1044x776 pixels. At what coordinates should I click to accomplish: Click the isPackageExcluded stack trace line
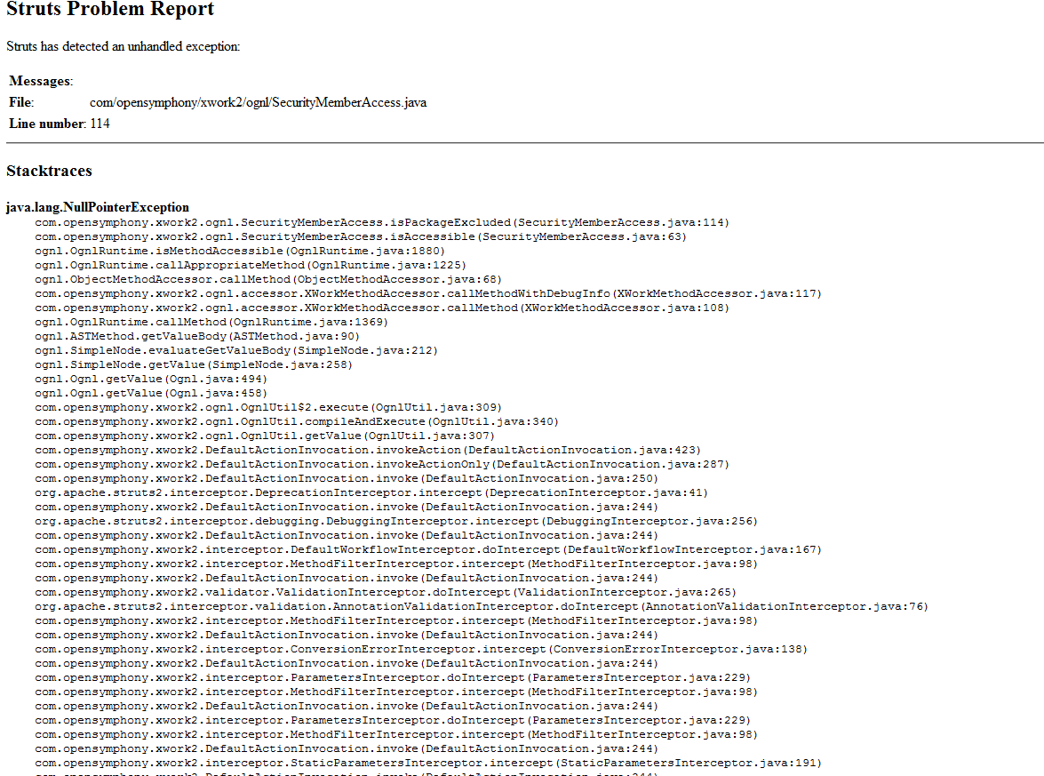tap(382, 222)
